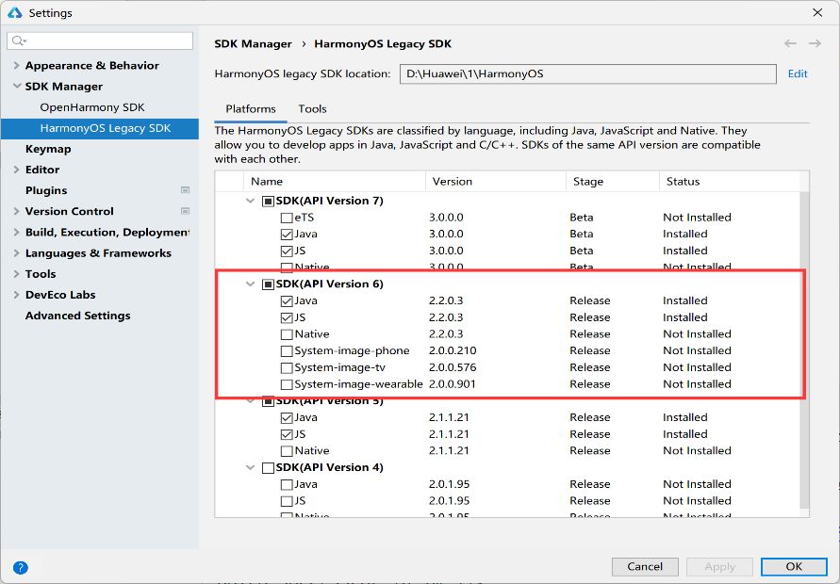Click the Version column header
The height and width of the screenshot is (584, 840).
coord(496,182)
